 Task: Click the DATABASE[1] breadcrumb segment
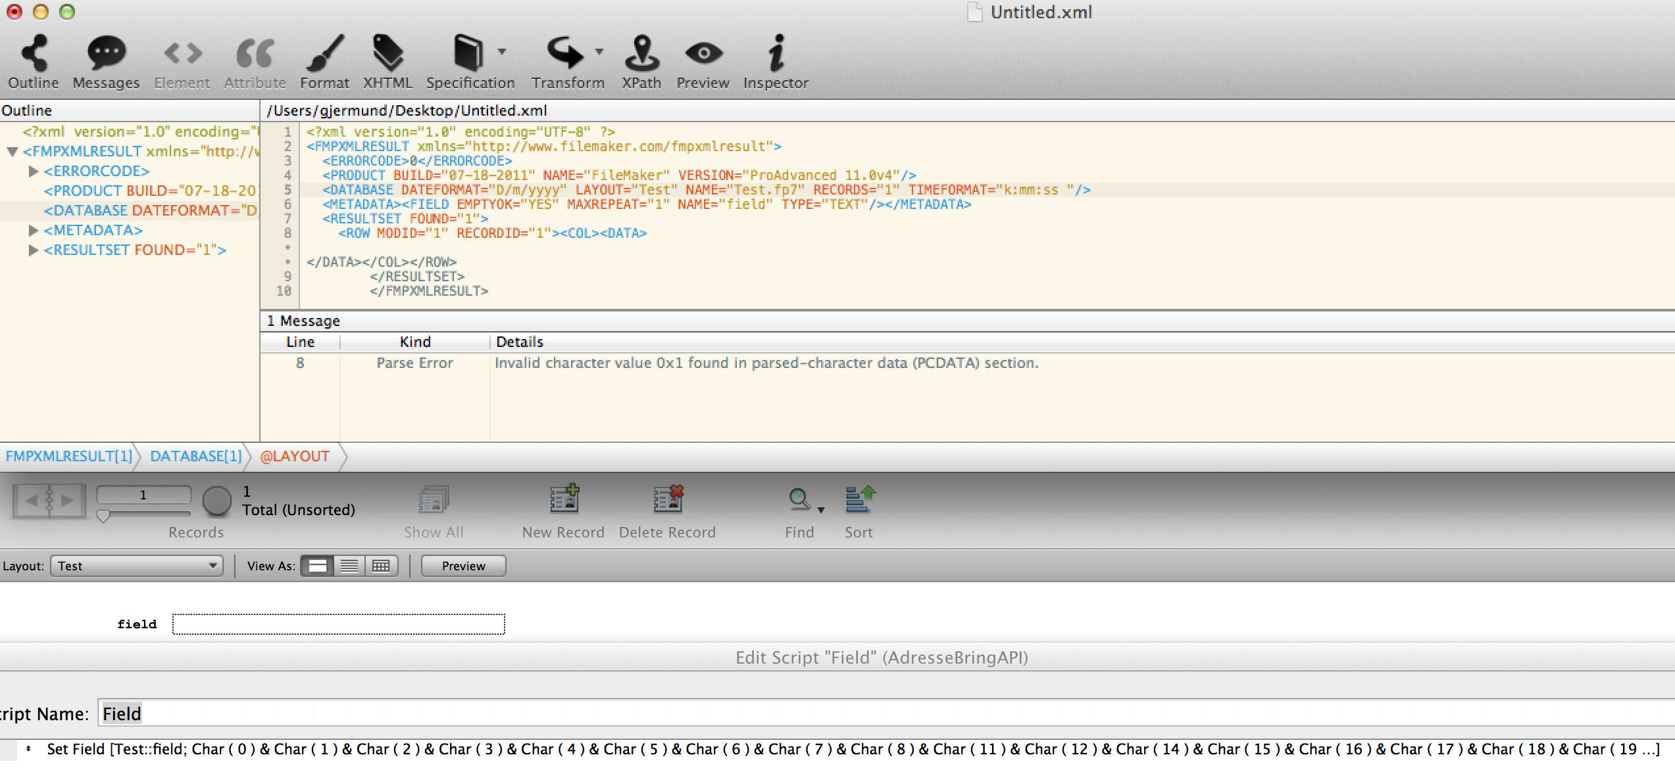click(195, 456)
